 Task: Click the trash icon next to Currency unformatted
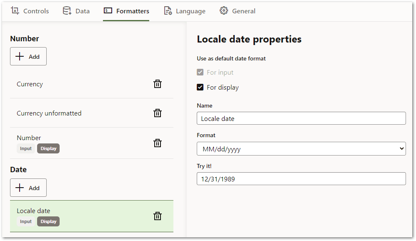pyautogui.click(x=158, y=113)
